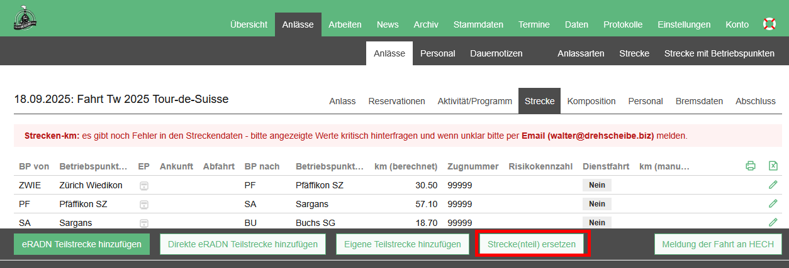Open the Stammdaten menu
The height and width of the screenshot is (268, 789).
pos(478,24)
